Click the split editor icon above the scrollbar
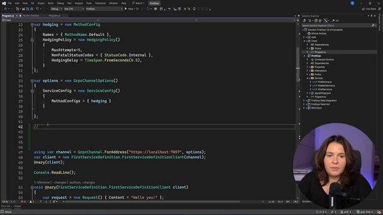 pyautogui.click(x=298, y=20)
